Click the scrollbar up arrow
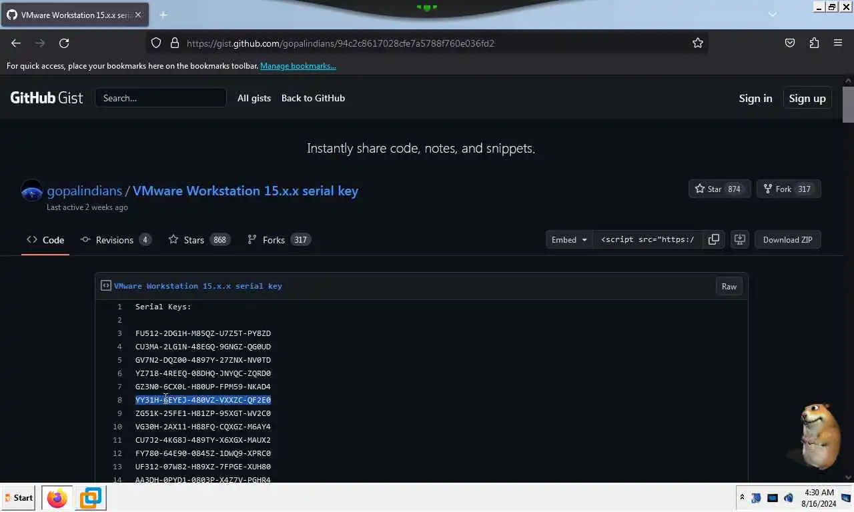854x512 pixels. click(x=848, y=80)
